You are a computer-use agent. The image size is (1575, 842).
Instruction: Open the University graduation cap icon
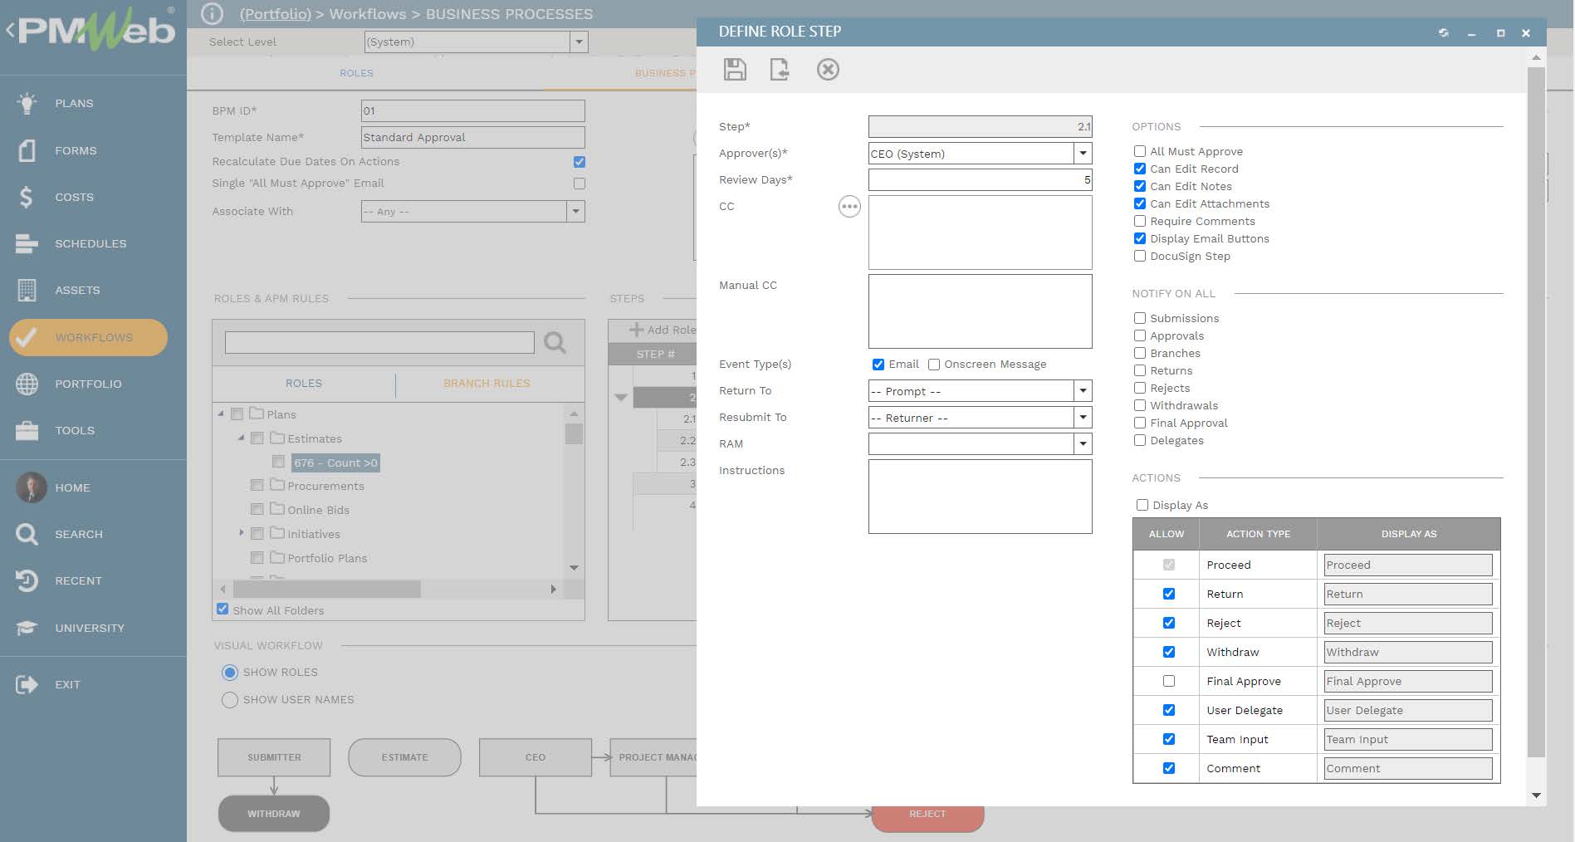27,628
